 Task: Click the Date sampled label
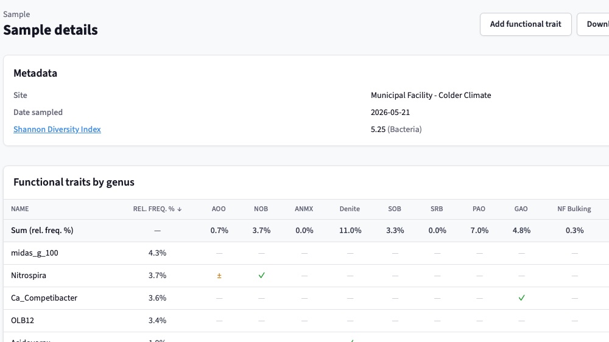pos(38,112)
